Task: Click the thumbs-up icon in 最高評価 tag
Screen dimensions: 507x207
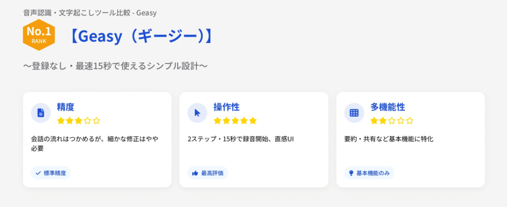Action: coord(195,173)
